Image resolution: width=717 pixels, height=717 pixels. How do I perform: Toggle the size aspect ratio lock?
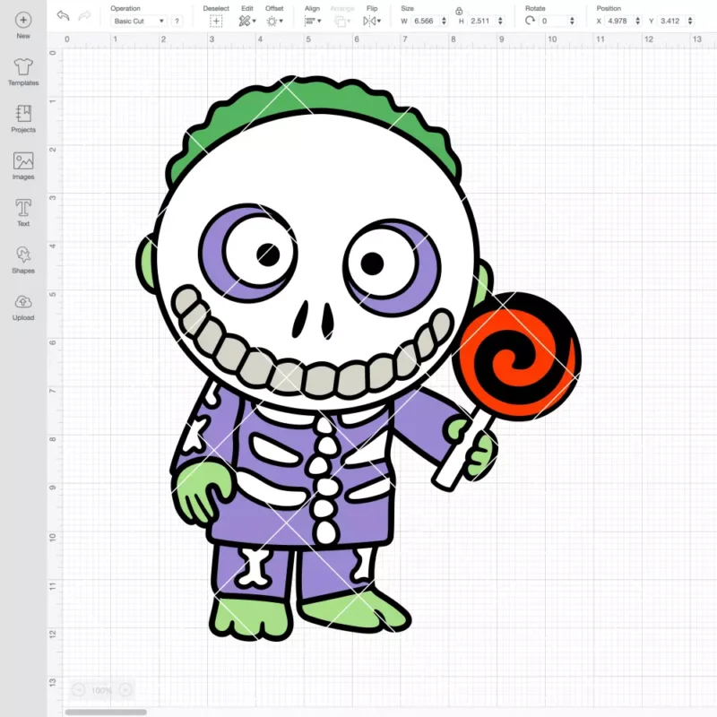pos(459,11)
